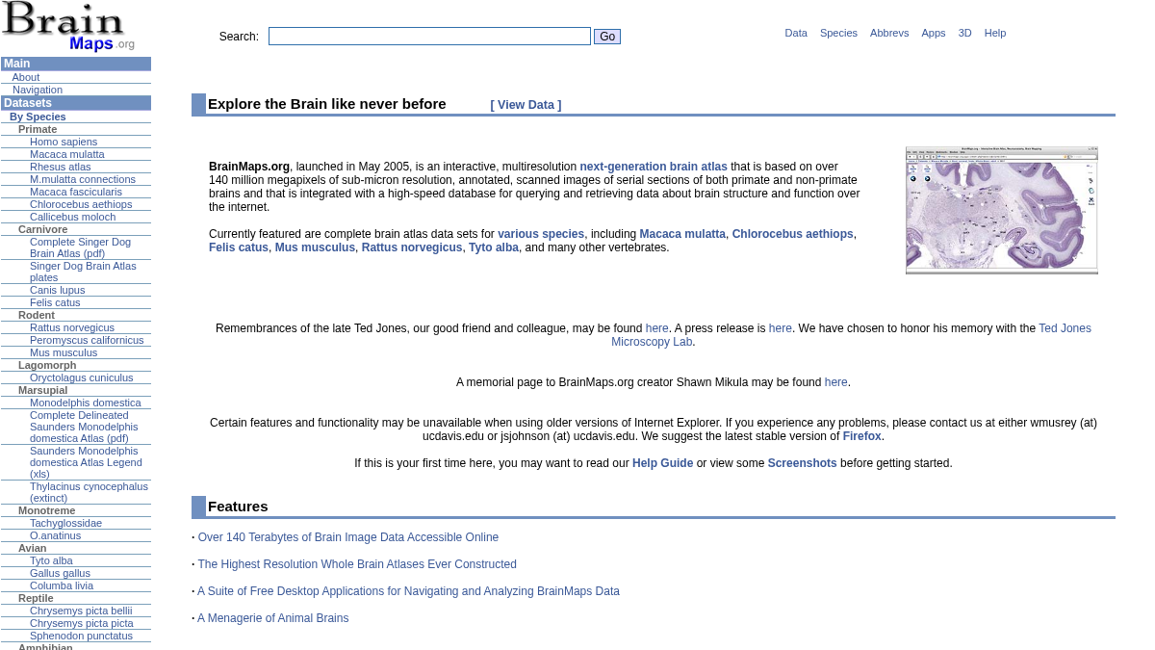The height and width of the screenshot is (650, 1155).
Task: Open Mus musculus link in paragraph
Action: 315,247
